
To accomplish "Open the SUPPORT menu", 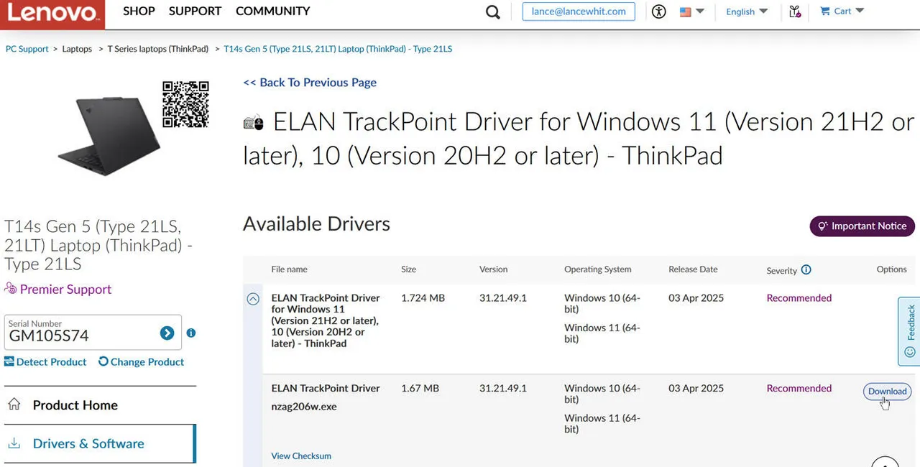I will 195,11.
